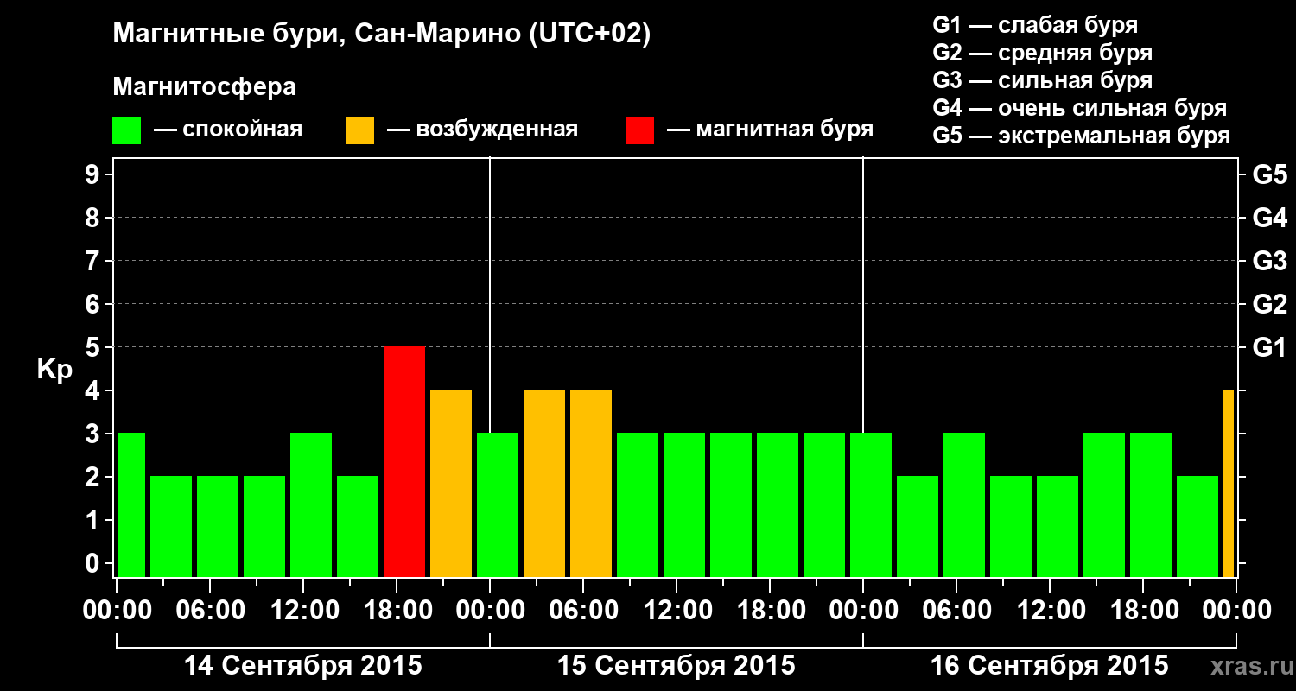
Task: Click the "— магнитная буря" legend label
Action: pyautogui.click(x=770, y=130)
